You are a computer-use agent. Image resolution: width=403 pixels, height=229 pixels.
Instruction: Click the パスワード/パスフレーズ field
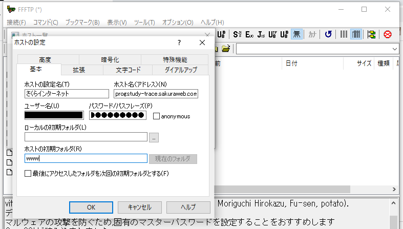pos(118,115)
